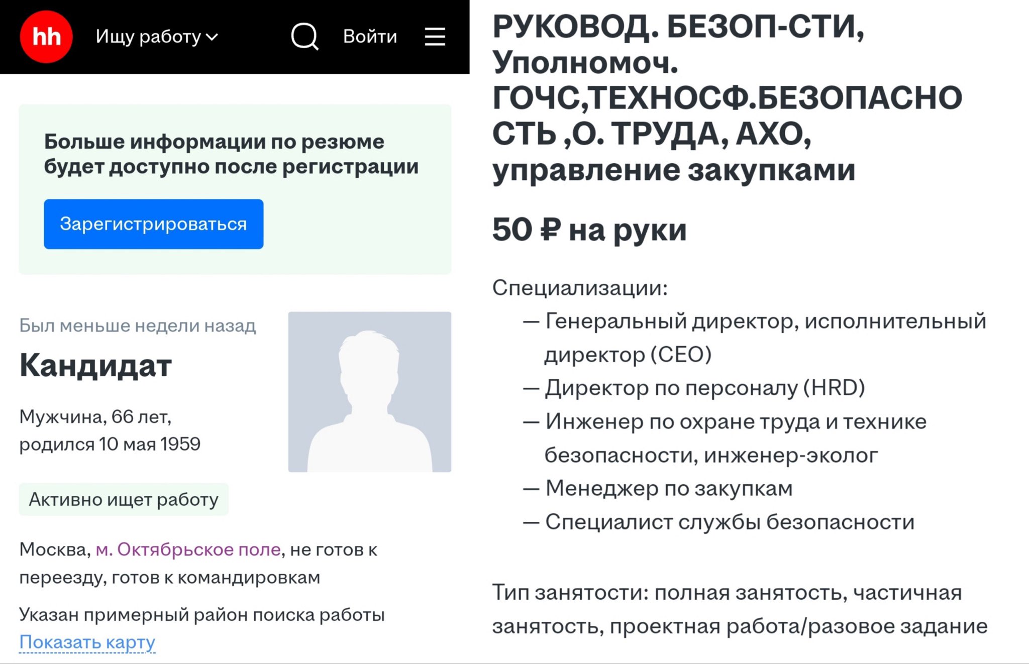The image size is (1029, 664).
Task: Click the 50 ₽ на руки salary
Action: (589, 230)
